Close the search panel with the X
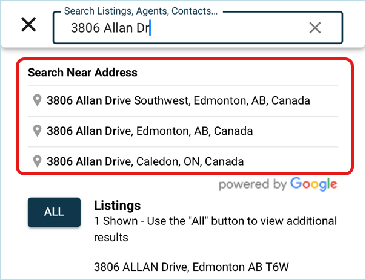Screen dimensions: 366x280 (28, 24)
